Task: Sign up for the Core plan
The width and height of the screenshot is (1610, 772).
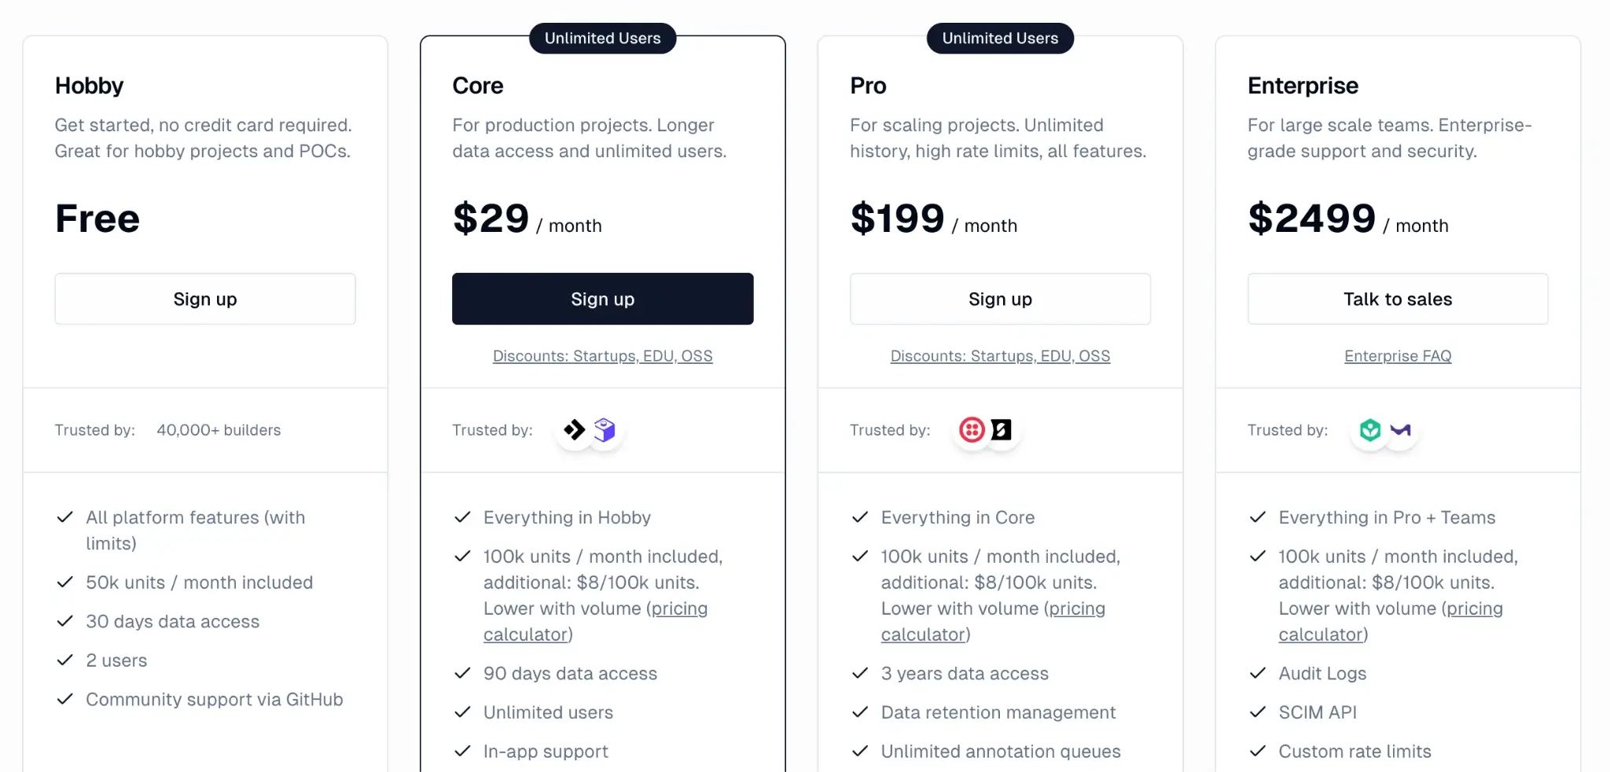Action: [602, 299]
